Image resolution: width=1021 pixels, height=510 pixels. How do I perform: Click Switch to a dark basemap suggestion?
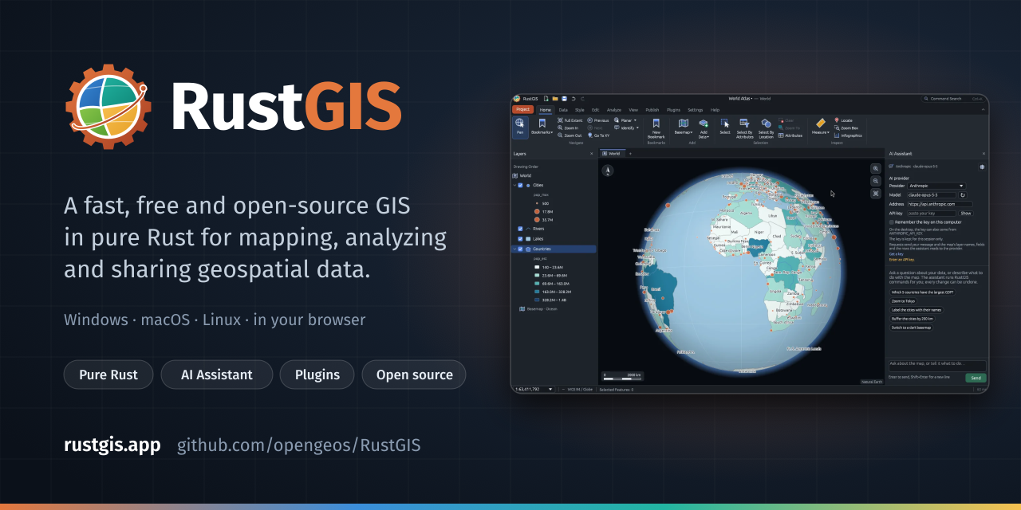[x=911, y=328]
